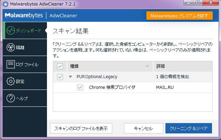Click the 1 個の脅威を検出 cell

pyautogui.click(x=172, y=77)
